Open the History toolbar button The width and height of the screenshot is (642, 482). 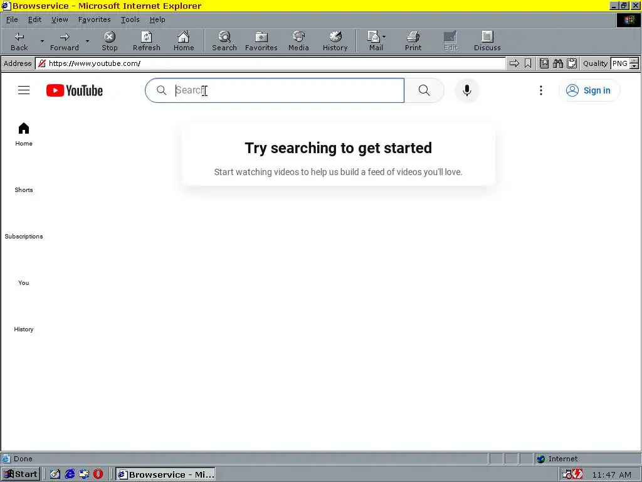pyautogui.click(x=335, y=41)
